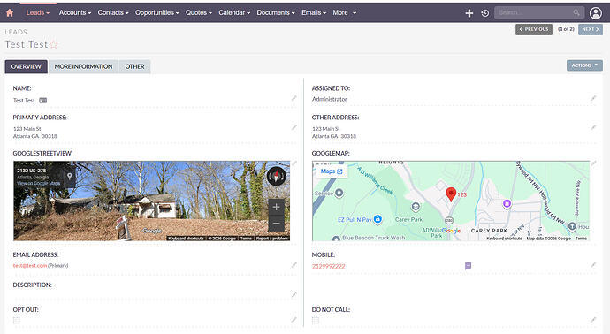This screenshot has height=334, width=610.
Task: Click the Administrator assigned user text
Action: coord(329,99)
